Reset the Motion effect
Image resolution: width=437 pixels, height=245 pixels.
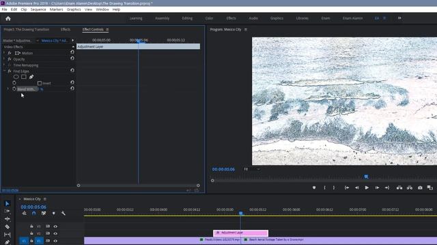click(x=72, y=52)
